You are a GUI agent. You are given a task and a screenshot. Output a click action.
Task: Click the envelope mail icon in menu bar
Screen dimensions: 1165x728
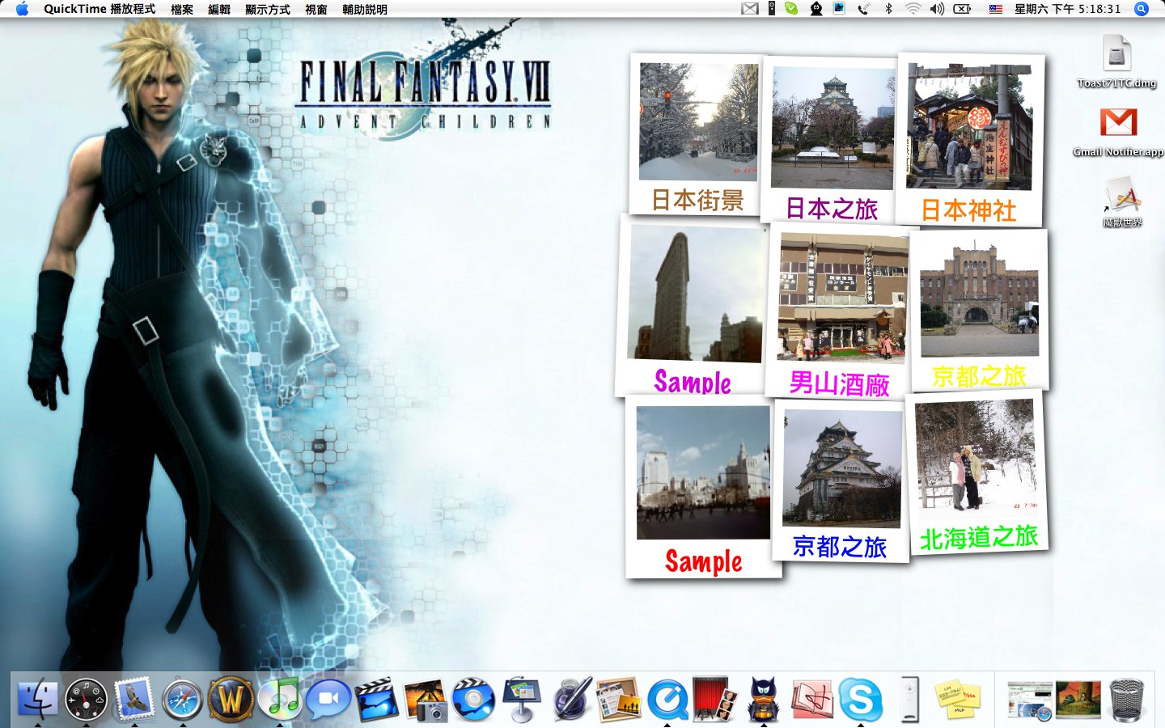750,9
